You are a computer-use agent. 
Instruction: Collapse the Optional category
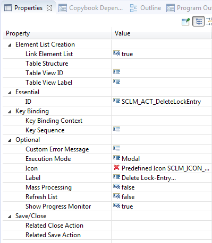tap(10, 140)
